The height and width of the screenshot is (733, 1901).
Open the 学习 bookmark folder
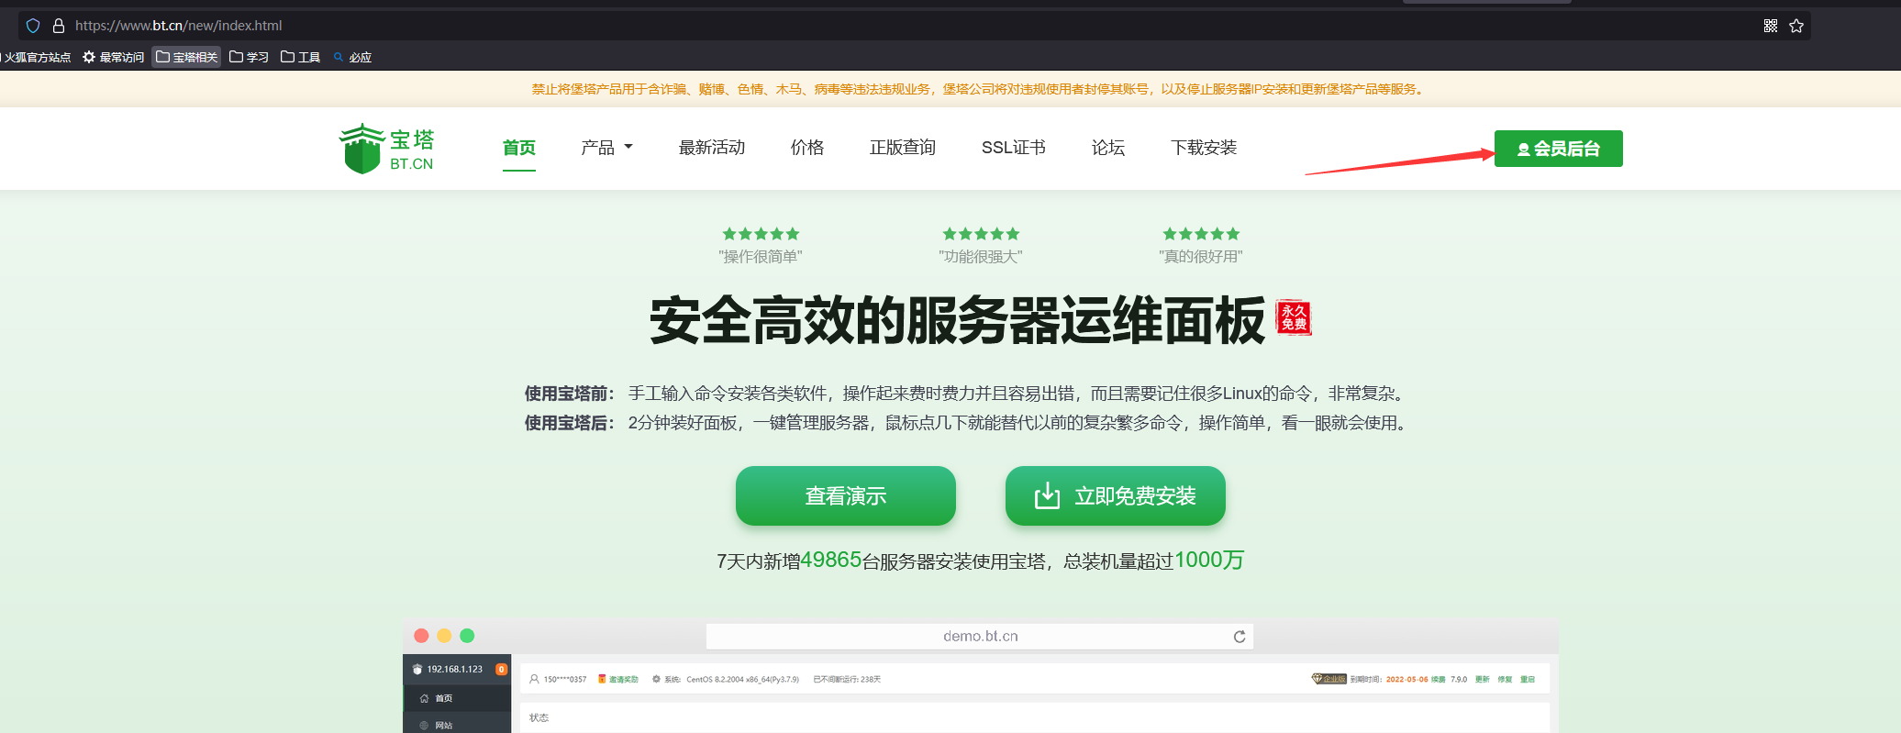(x=249, y=57)
